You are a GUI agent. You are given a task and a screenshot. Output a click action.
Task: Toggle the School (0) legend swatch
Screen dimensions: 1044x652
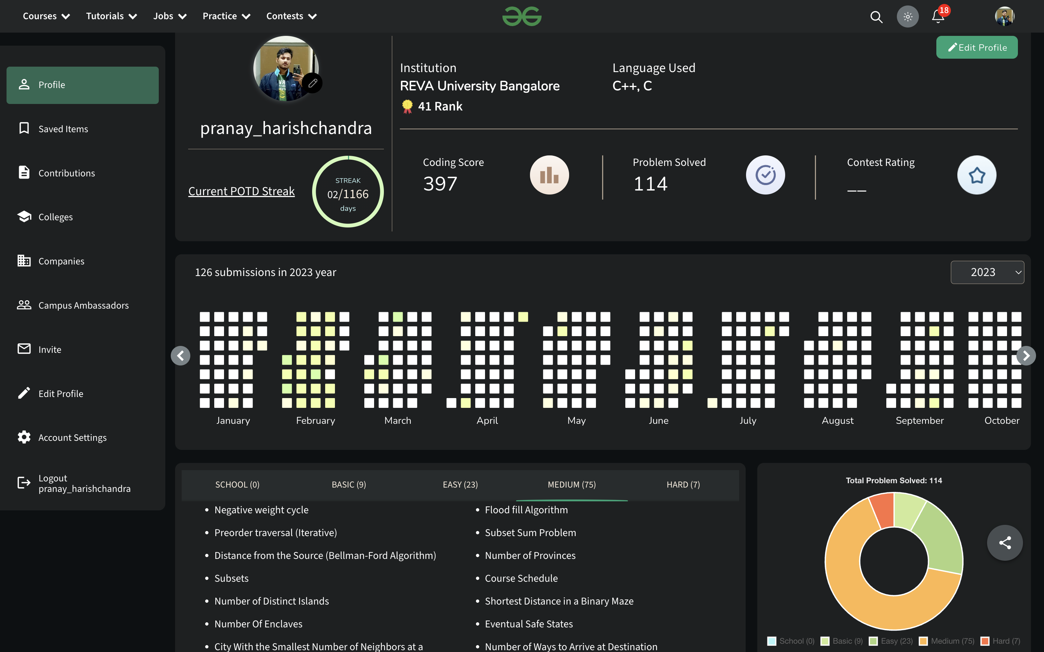[772, 641]
